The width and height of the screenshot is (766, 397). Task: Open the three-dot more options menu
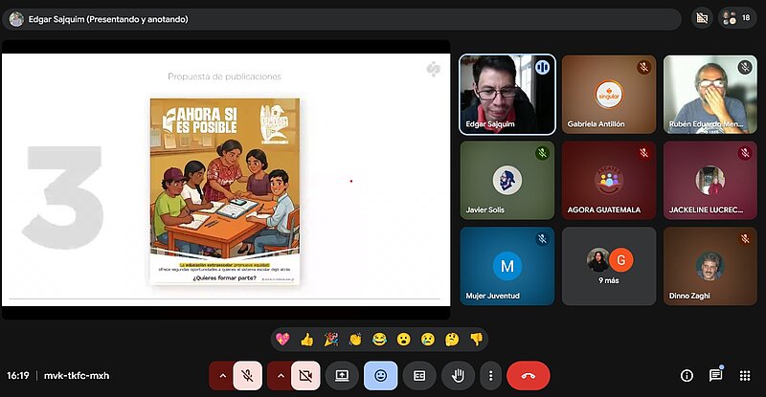[x=490, y=376]
